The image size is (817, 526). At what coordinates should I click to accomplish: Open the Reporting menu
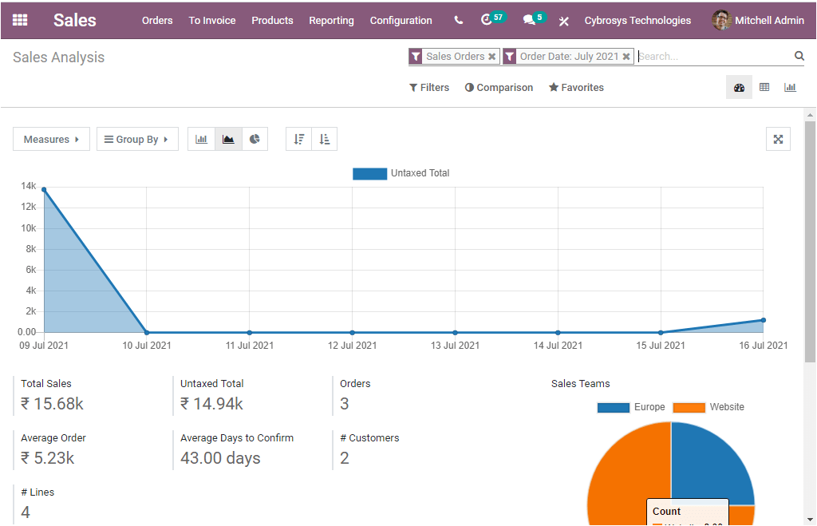(331, 20)
